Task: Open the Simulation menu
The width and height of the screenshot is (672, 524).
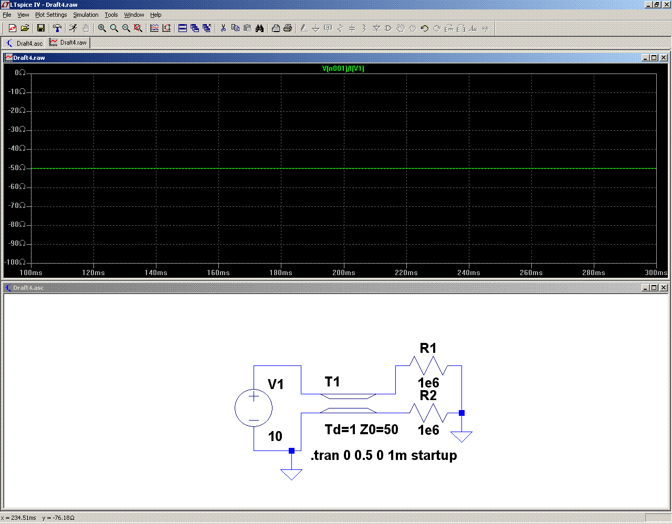Action: click(86, 15)
